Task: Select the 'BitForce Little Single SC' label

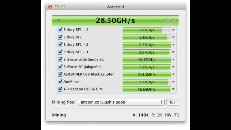Action: (84, 59)
